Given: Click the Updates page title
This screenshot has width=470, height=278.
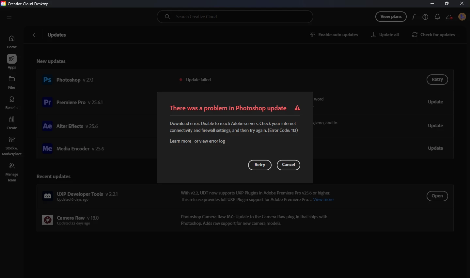Looking at the screenshot, I should pyautogui.click(x=56, y=35).
